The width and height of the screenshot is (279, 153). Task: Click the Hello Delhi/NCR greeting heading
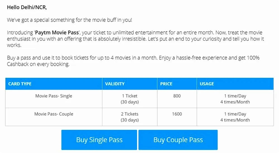click(27, 7)
